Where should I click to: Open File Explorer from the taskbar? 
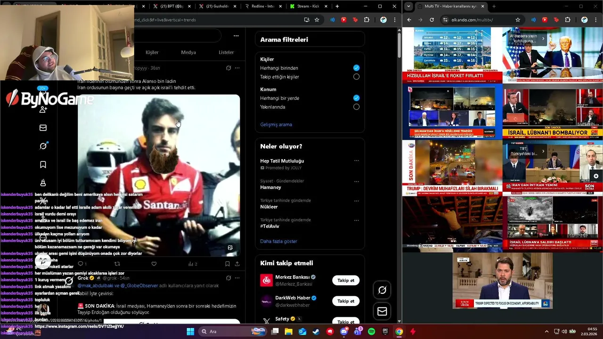288,331
